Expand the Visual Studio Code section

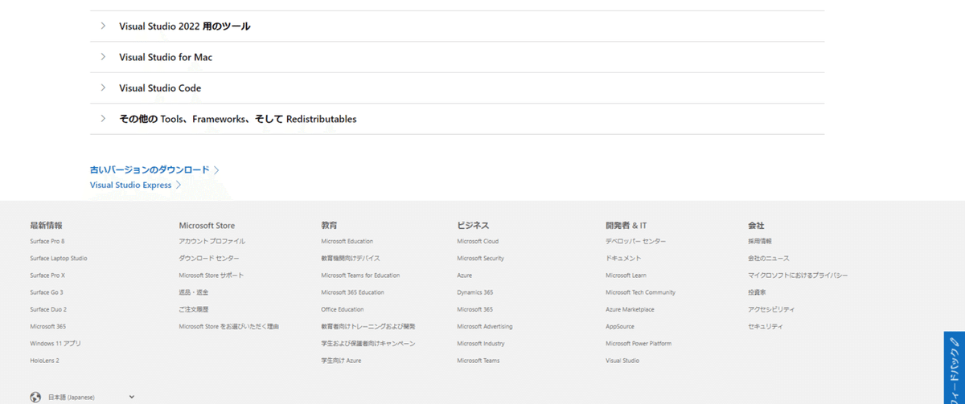click(x=457, y=88)
